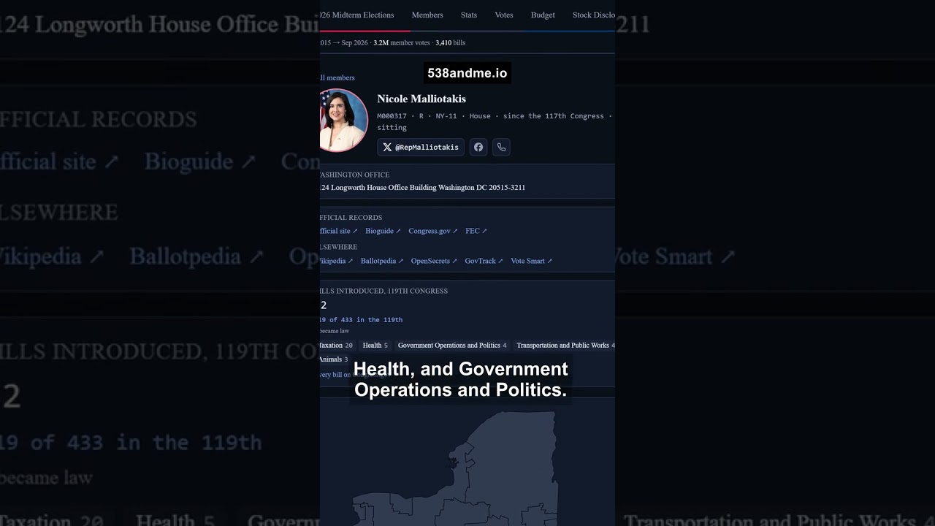Open the Vote Smart link

[x=532, y=261]
